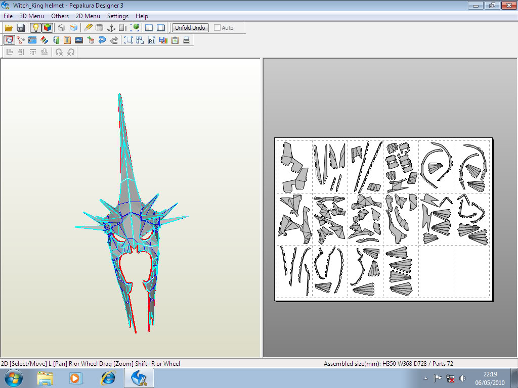Click the orange text 'T' tool icon
The width and height of the screenshot is (518, 388).
[67, 40]
